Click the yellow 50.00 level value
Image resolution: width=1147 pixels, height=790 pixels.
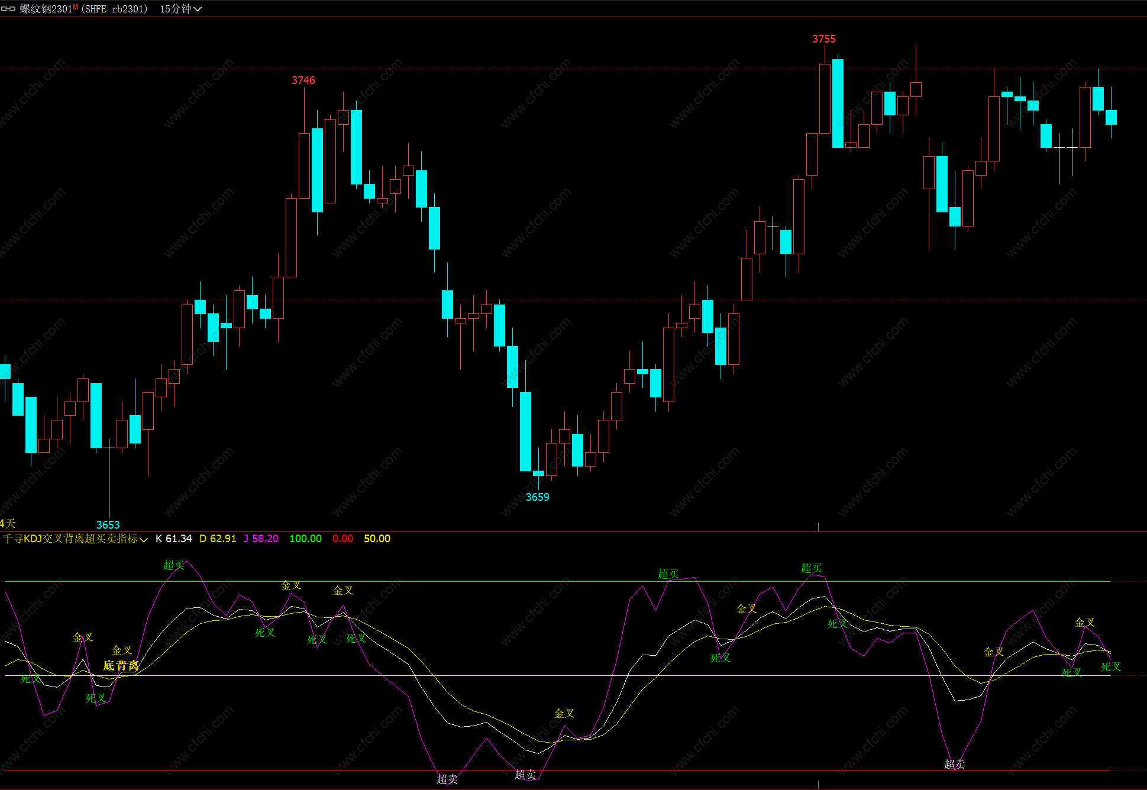point(377,539)
